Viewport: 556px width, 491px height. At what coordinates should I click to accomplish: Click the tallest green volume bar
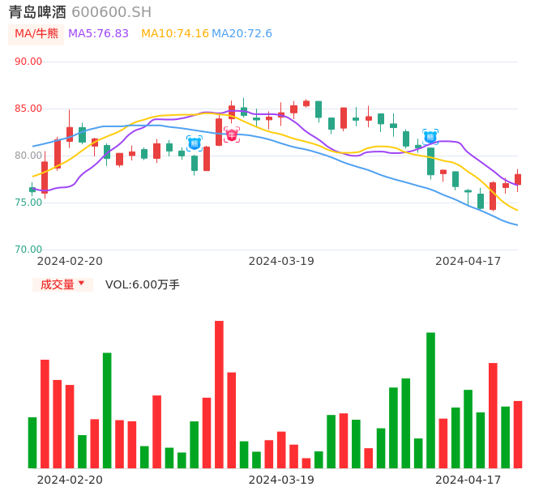[430, 400]
